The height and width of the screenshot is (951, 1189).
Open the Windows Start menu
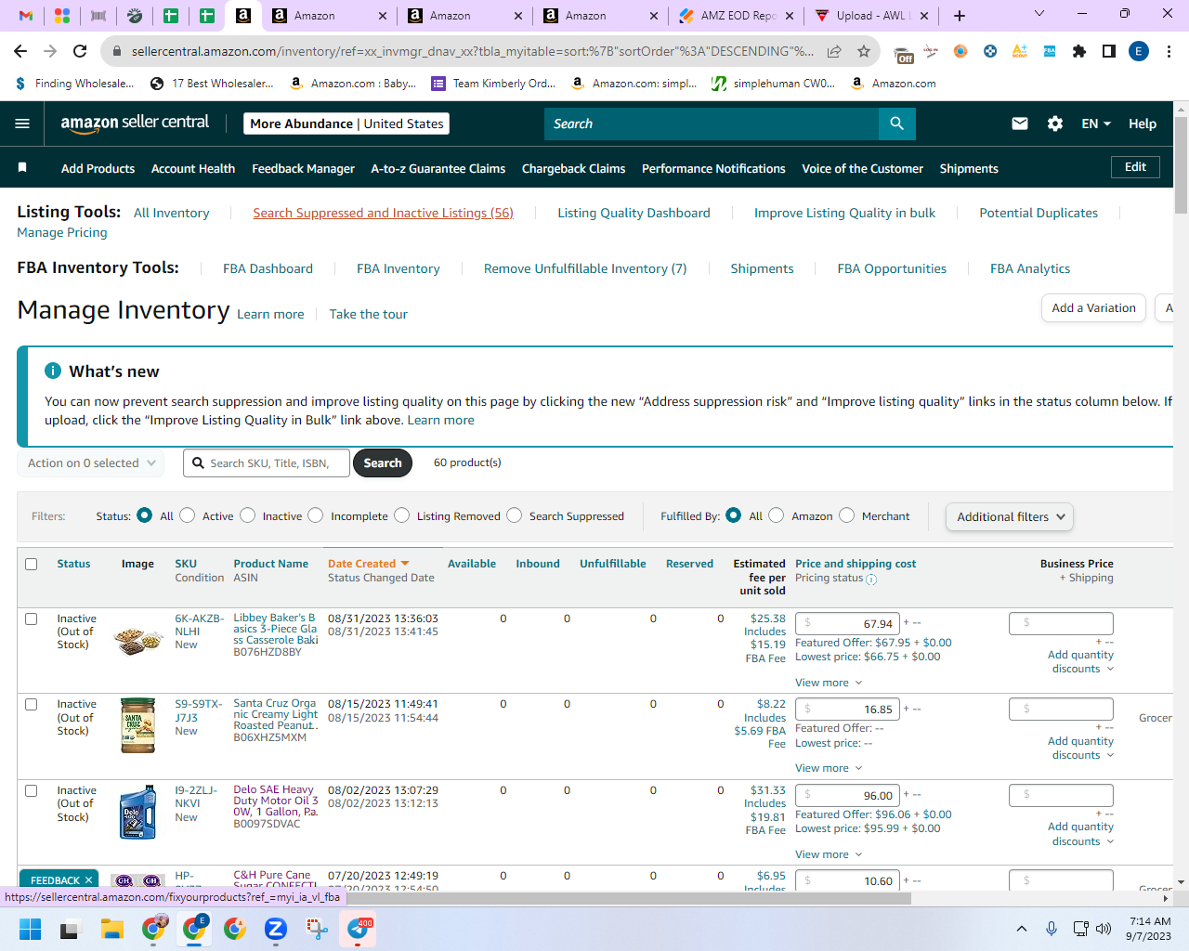31,929
